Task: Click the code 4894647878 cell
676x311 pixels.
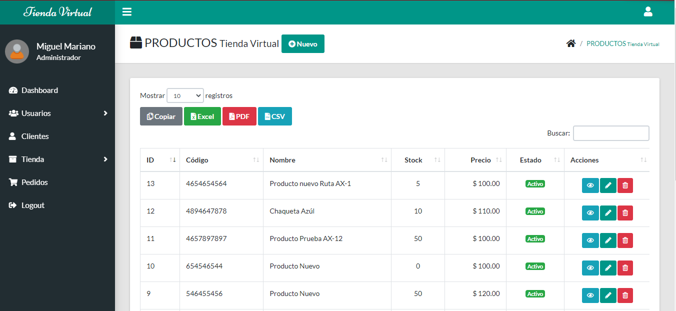Action: (221, 213)
